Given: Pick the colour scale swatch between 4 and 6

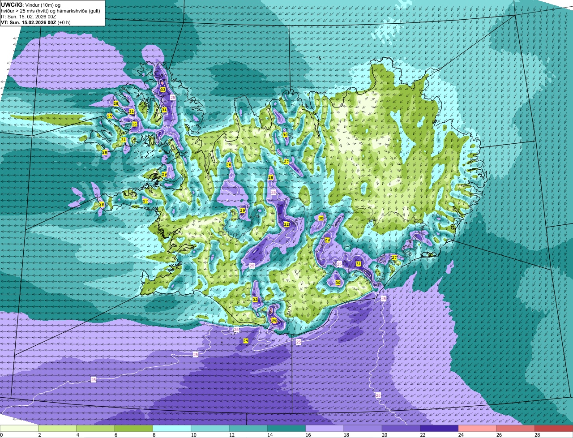Looking at the screenshot, I should click(95, 428).
